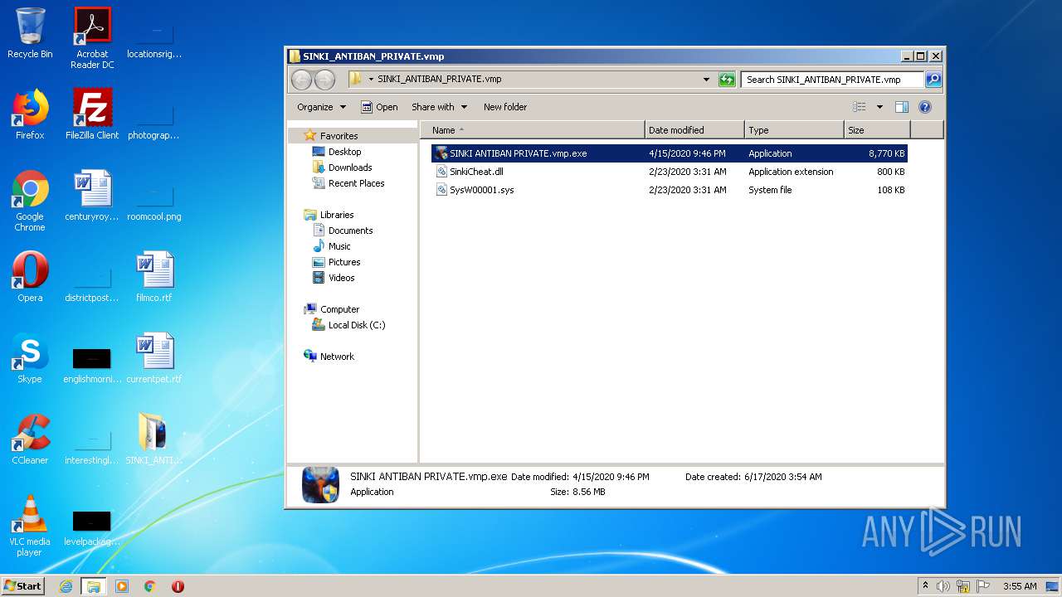Viewport: 1062px width, 597px height.
Task: Click the Chrome taskbar icon
Action: click(x=150, y=586)
